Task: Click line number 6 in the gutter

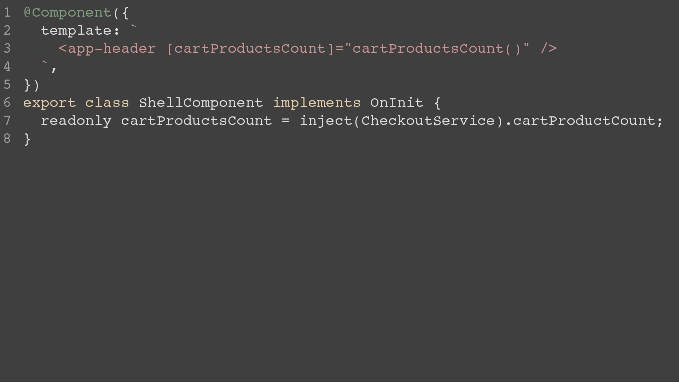Action: point(7,103)
